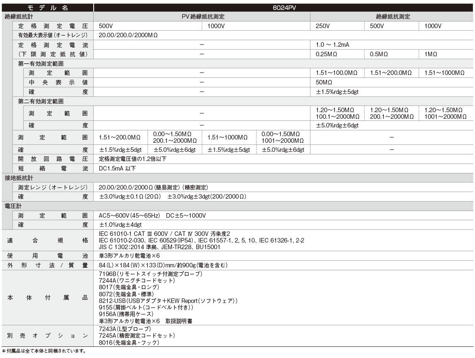Click the 定格測定電圧値の1.2倍以下 cell
The height and width of the screenshot is (358, 475).
coord(132,159)
